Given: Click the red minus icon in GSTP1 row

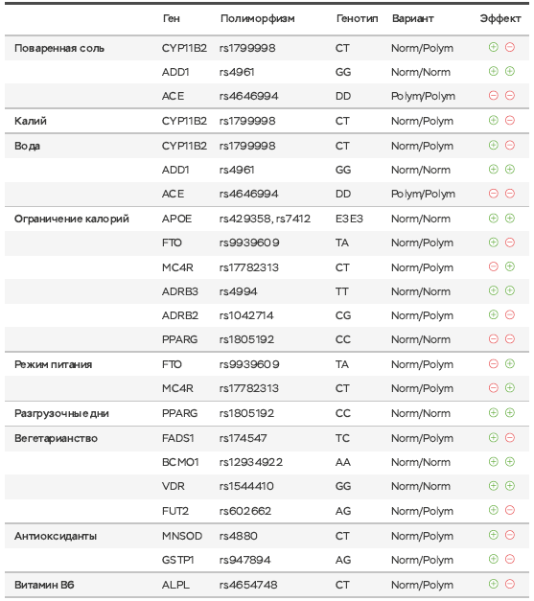Looking at the screenshot, I should [510, 559].
